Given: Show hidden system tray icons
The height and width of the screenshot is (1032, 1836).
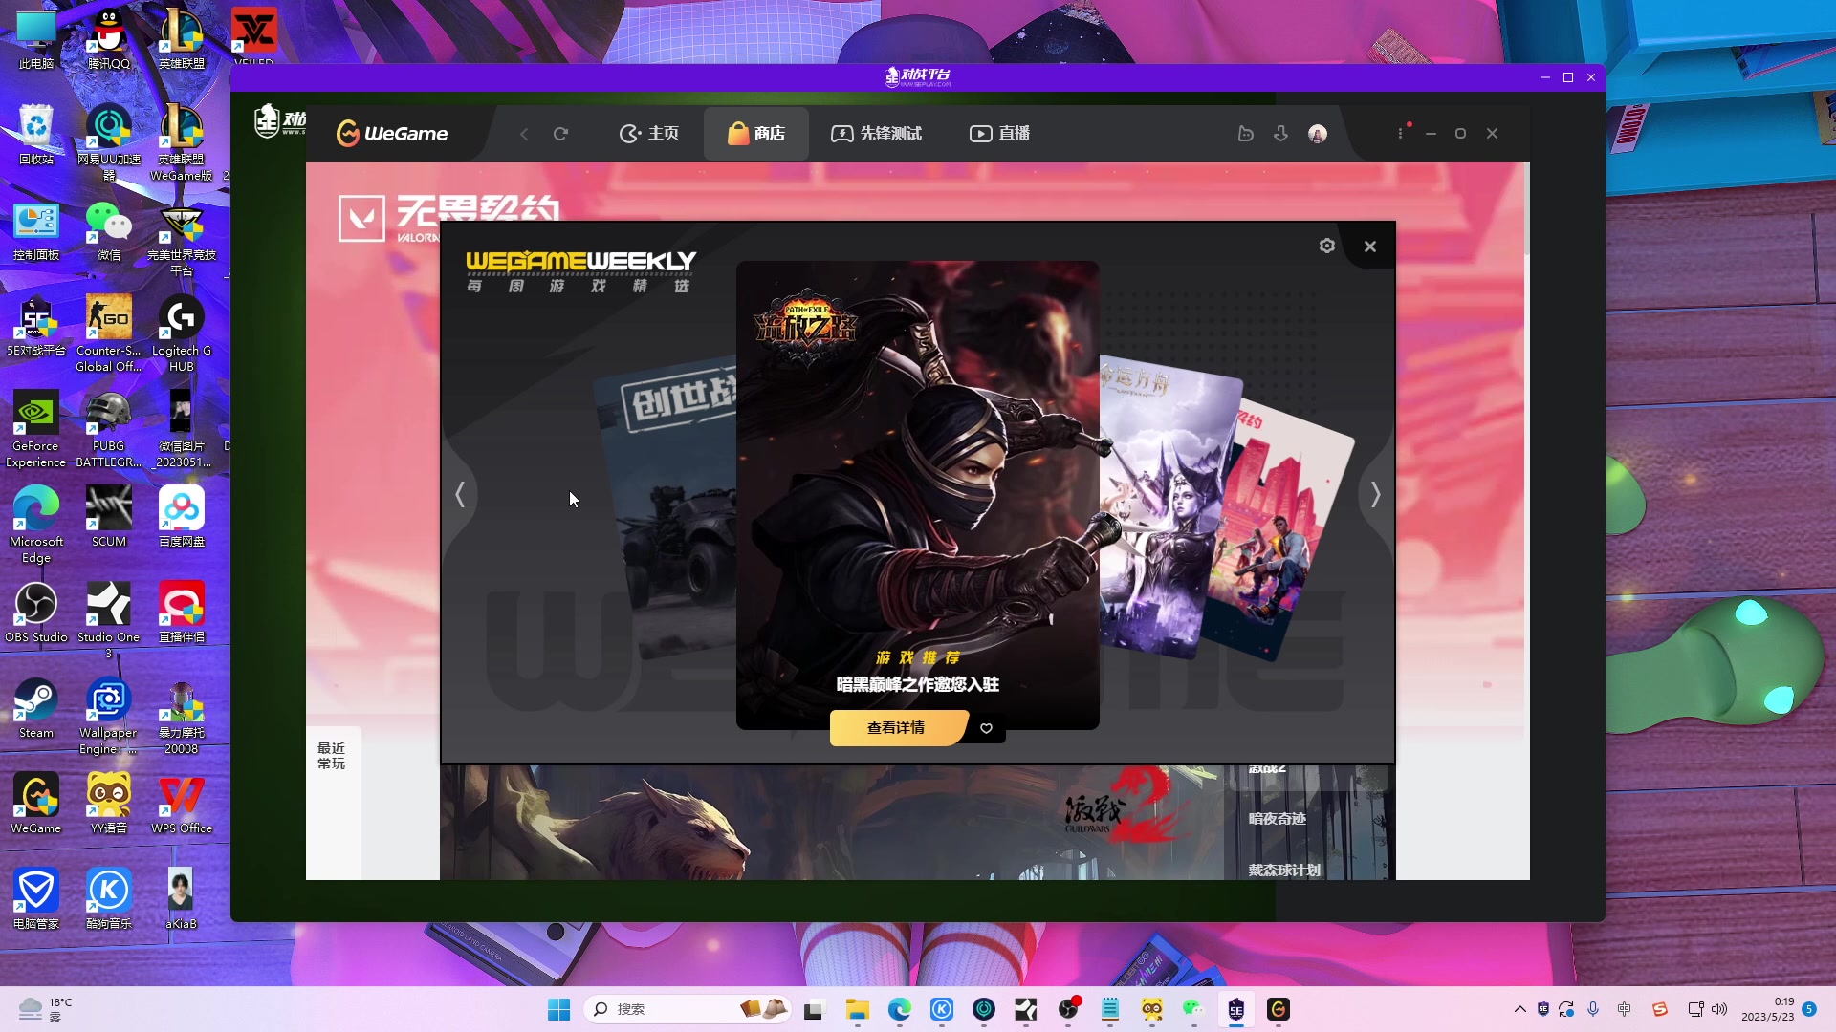Looking at the screenshot, I should tap(1520, 1009).
